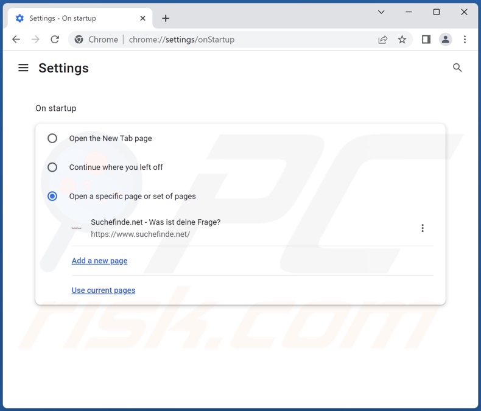
Task: Open the Chrome profile avatar
Action: click(446, 40)
